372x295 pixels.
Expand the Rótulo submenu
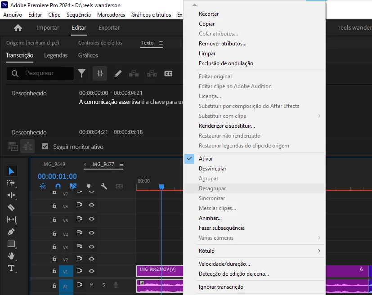click(319, 251)
